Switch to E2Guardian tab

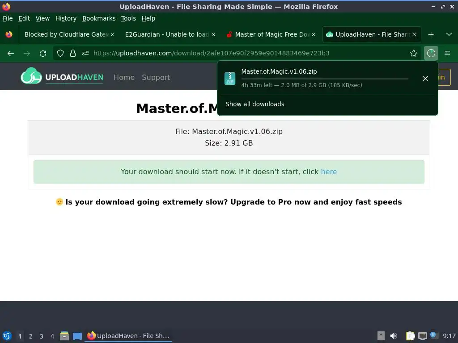[170, 34]
